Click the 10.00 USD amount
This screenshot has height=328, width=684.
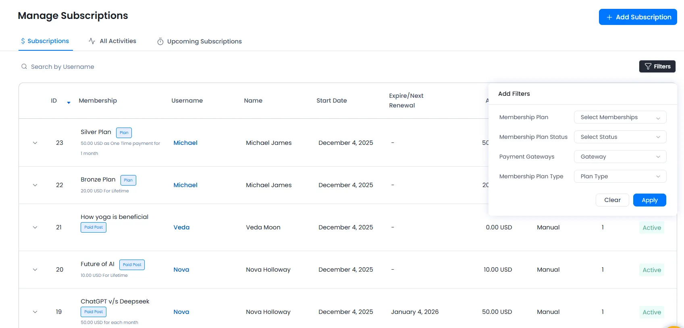pyautogui.click(x=498, y=270)
